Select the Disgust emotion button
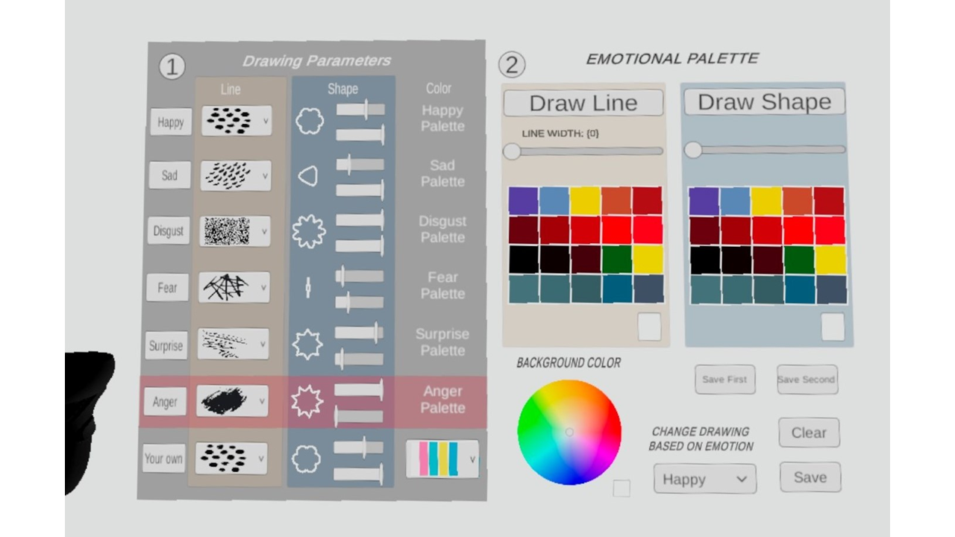955x537 pixels. [168, 231]
